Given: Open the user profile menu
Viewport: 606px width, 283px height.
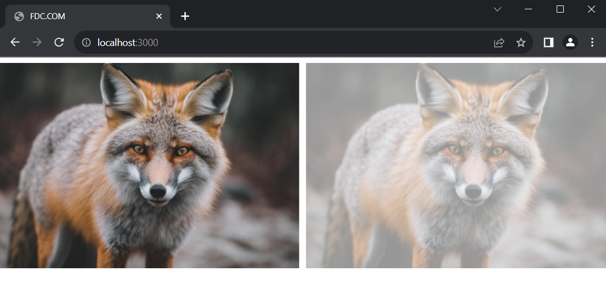Looking at the screenshot, I should tap(570, 42).
